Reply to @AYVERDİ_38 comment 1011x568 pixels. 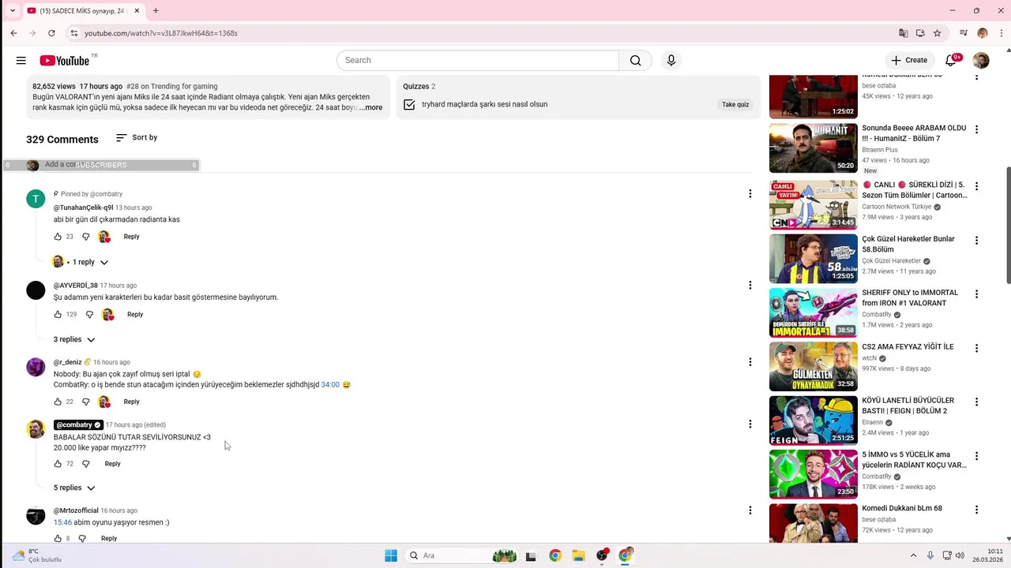click(135, 314)
